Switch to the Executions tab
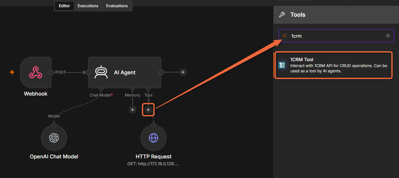 click(x=88, y=6)
